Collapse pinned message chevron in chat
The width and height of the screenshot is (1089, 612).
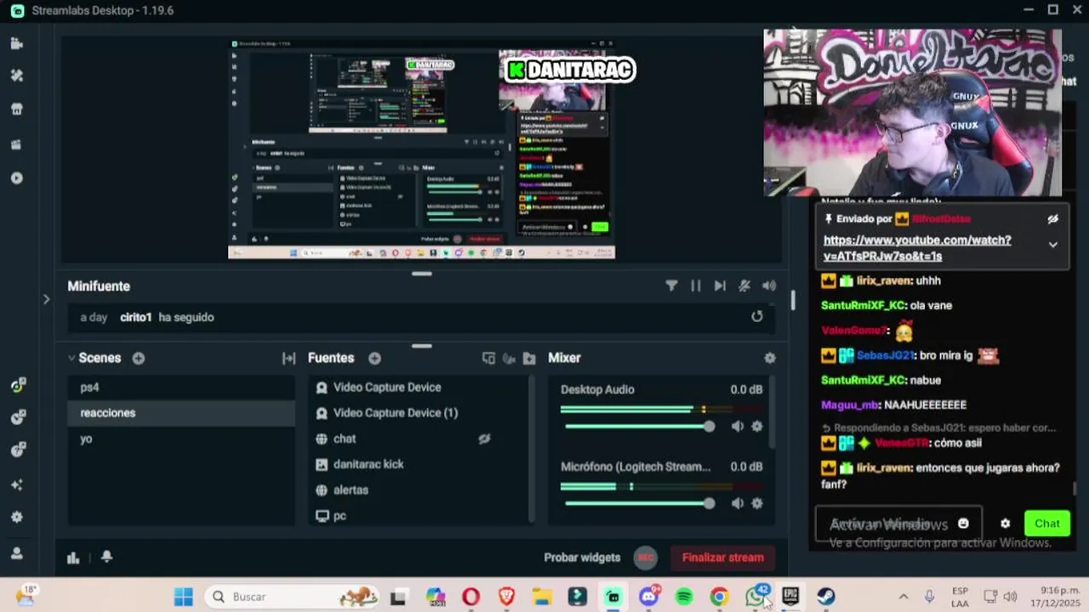click(x=1053, y=245)
